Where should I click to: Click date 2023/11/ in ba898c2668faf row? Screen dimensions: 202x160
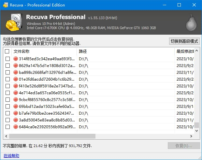pos(185,73)
